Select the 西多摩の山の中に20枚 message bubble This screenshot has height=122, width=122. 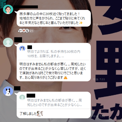point(54,18)
